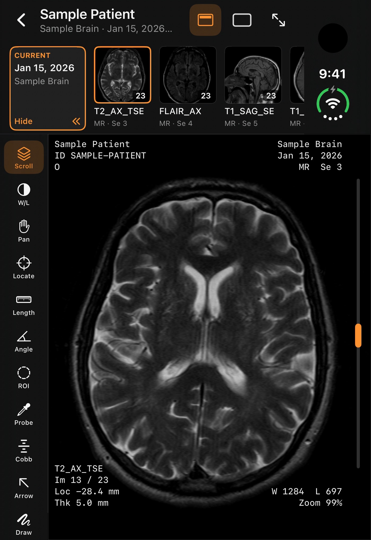Select the Scroll tool
This screenshot has height=540, width=371.
pos(24,157)
